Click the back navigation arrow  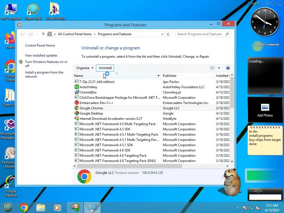22,34
